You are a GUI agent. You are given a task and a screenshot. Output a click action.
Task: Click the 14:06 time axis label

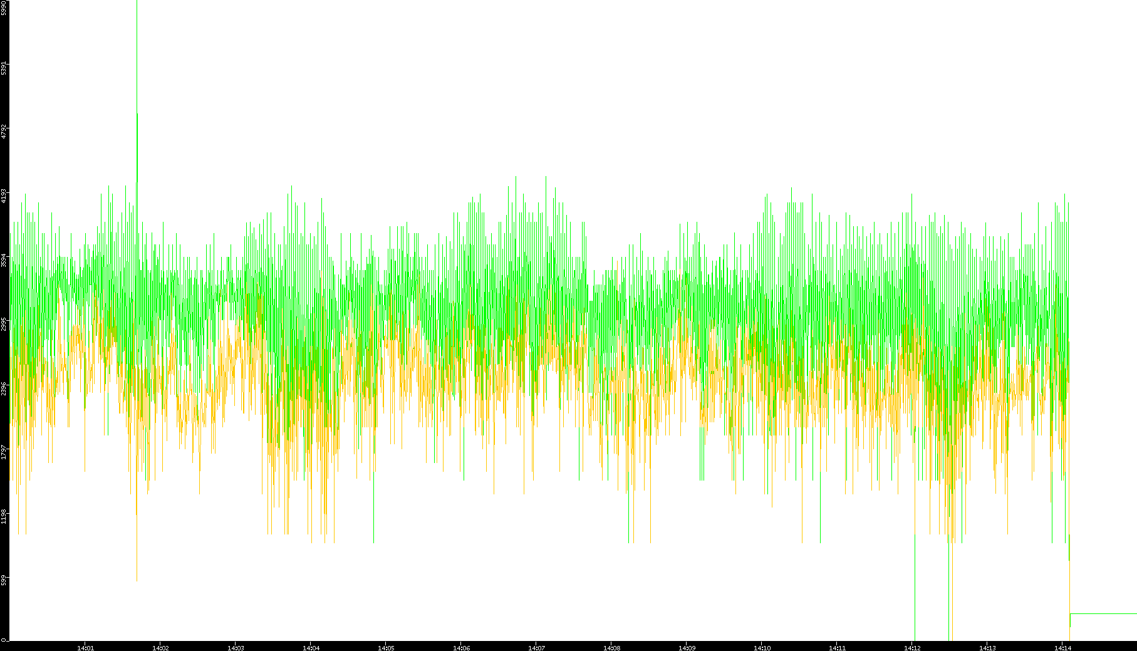[461, 647]
